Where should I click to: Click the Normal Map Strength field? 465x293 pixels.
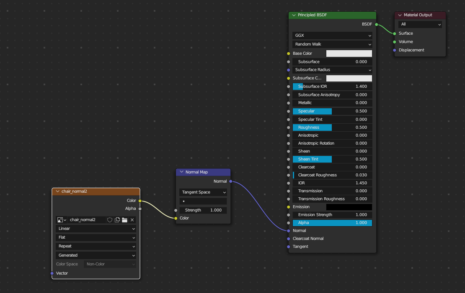click(x=203, y=210)
